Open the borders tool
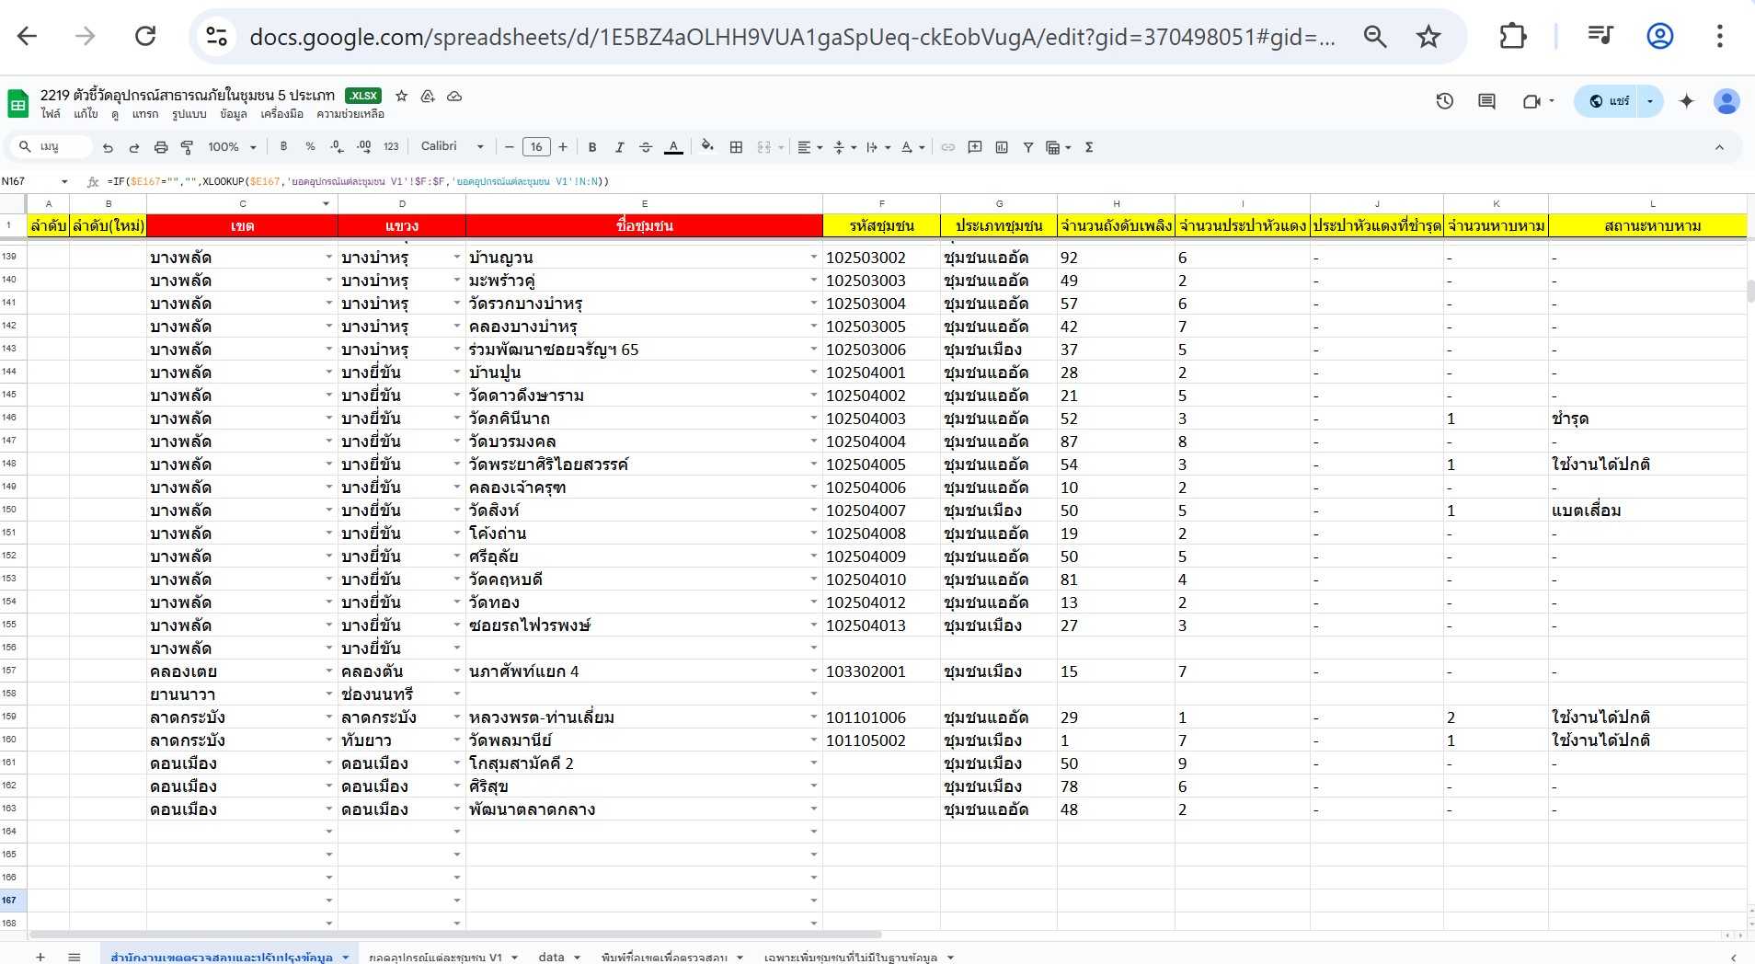 (x=736, y=147)
